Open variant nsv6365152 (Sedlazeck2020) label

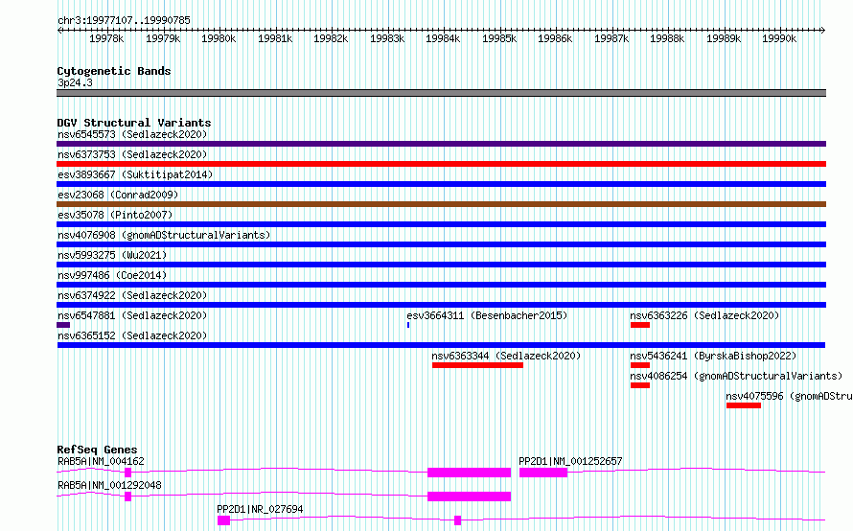click(132, 335)
